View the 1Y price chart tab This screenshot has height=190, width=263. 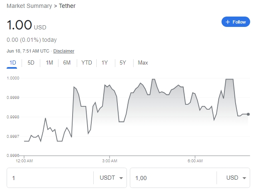pyautogui.click(x=105, y=63)
